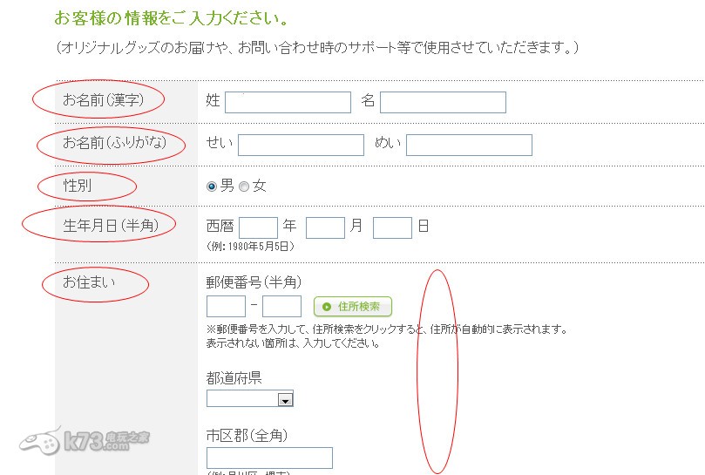Select the 女 (female) radio button
The image size is (705, 475).
point(244,187)
